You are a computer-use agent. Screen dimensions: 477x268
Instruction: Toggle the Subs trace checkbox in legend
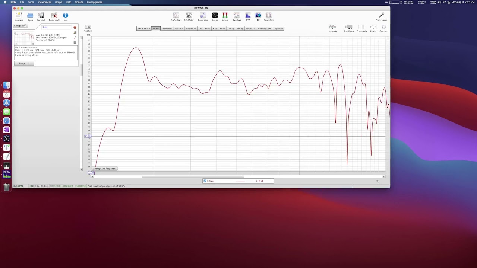[x=205, y=181]
